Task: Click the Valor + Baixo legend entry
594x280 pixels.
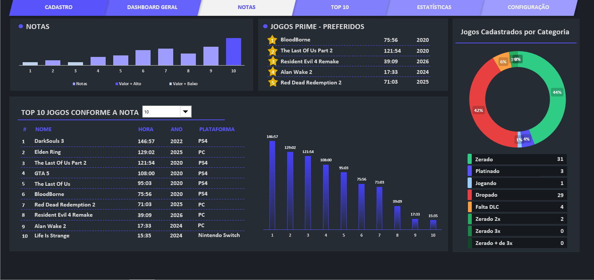Action: [183, 84]
